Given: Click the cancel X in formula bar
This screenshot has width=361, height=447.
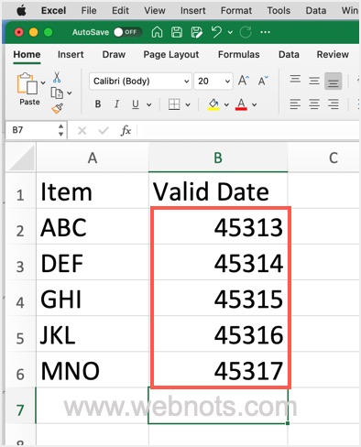Looking at the screenshot, I should 82,131.
